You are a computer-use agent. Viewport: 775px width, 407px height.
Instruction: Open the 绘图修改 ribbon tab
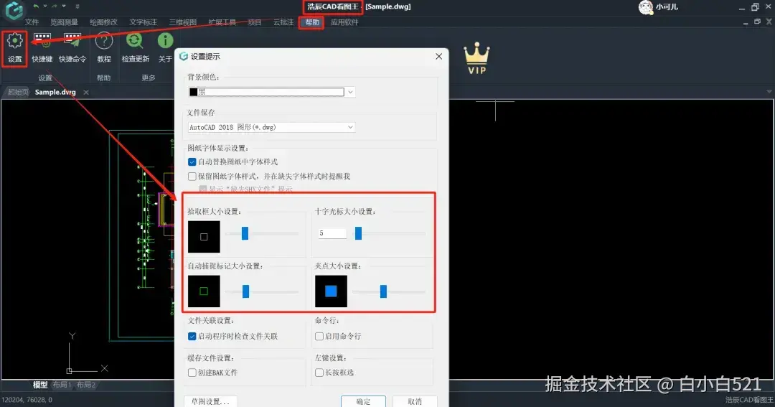coord(103,22)
